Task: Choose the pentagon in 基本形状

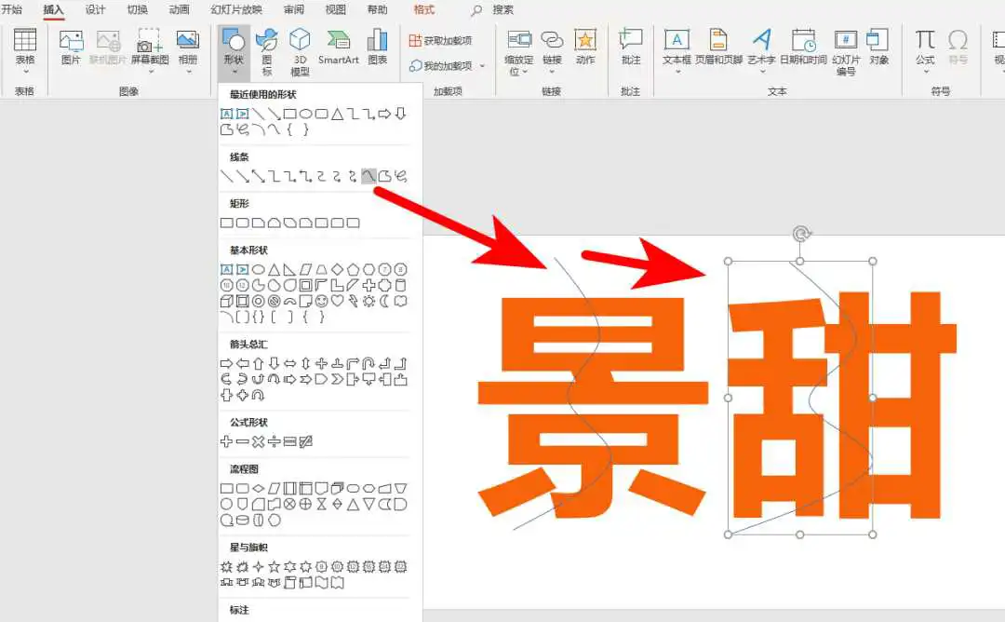Action: coord(354,269)
